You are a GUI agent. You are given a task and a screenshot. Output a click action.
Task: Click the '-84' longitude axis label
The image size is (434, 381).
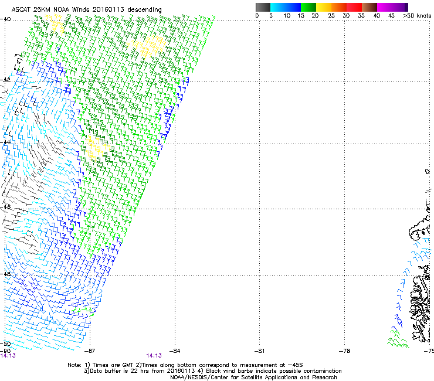click(175, 351)
